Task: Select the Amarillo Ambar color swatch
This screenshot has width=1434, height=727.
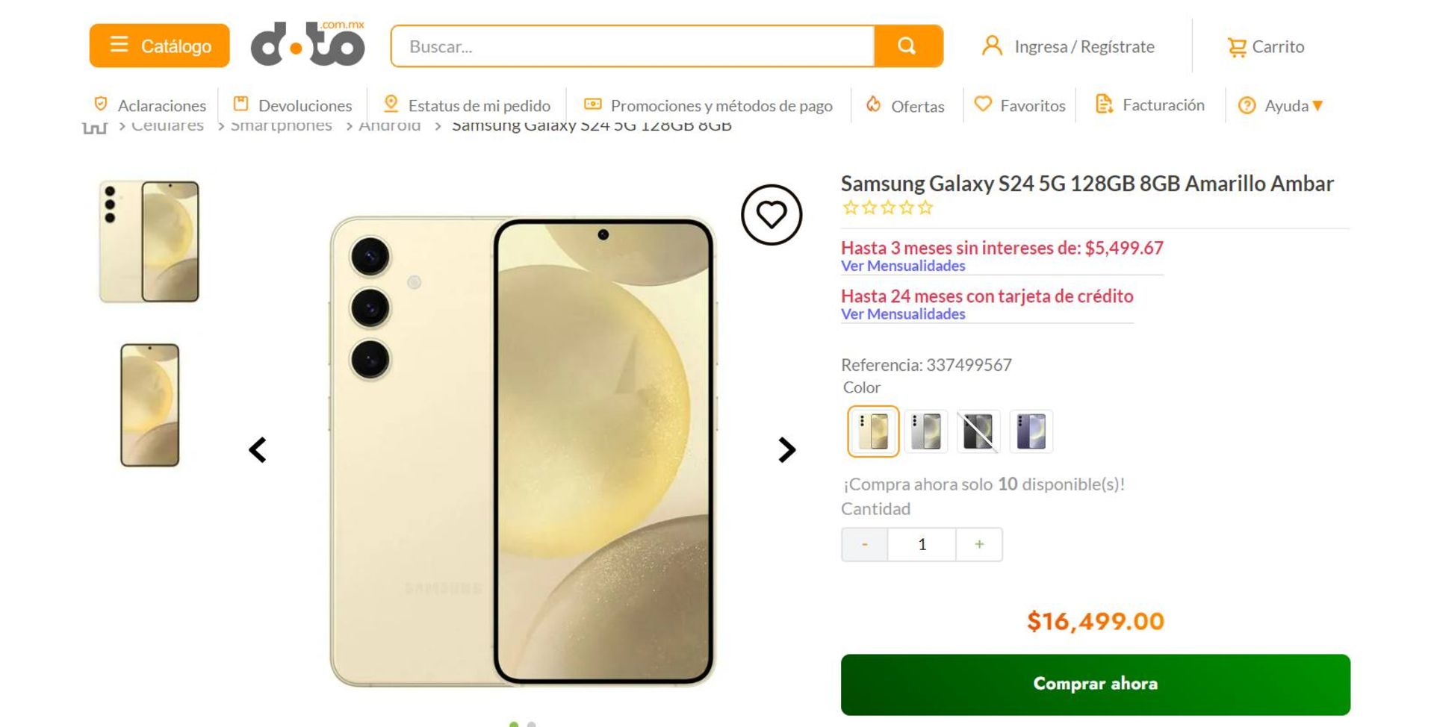Action: pos(873,431)
